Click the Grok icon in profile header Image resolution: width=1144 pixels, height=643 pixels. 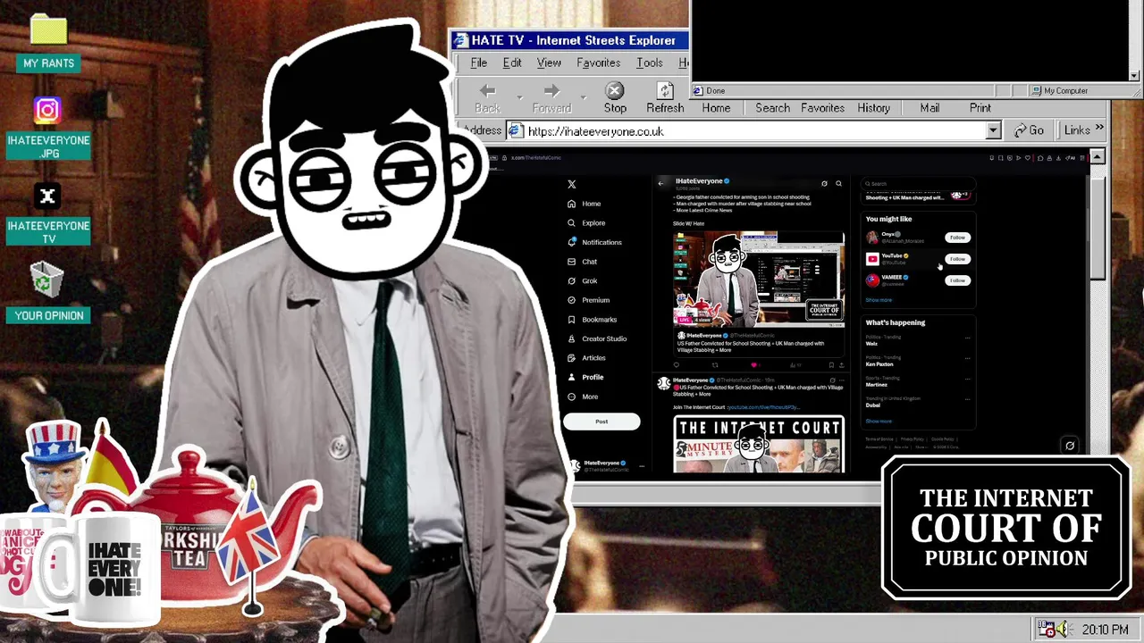(x=824, y=183)
